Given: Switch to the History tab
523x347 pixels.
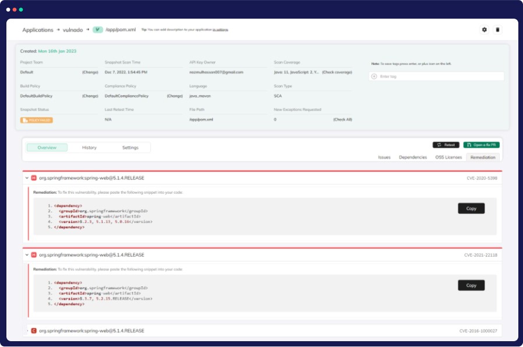Looking at the screenshot, I should tap(89, 148).
